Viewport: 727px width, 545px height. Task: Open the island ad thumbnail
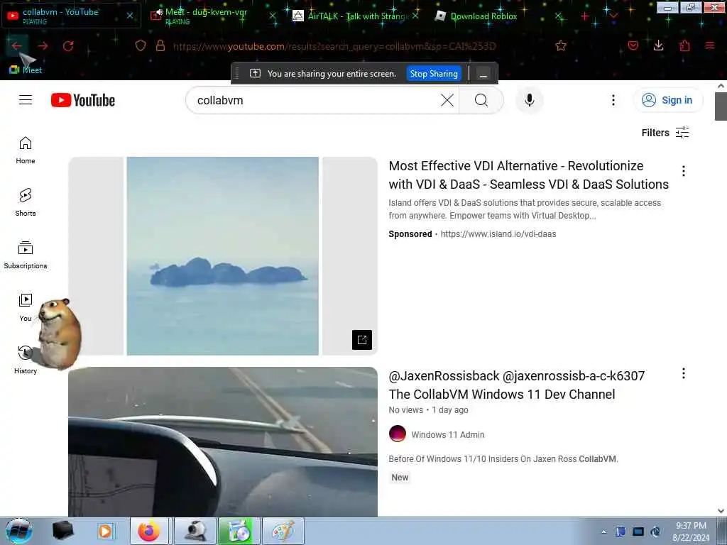pyautogui.click(x=222, y=255)
